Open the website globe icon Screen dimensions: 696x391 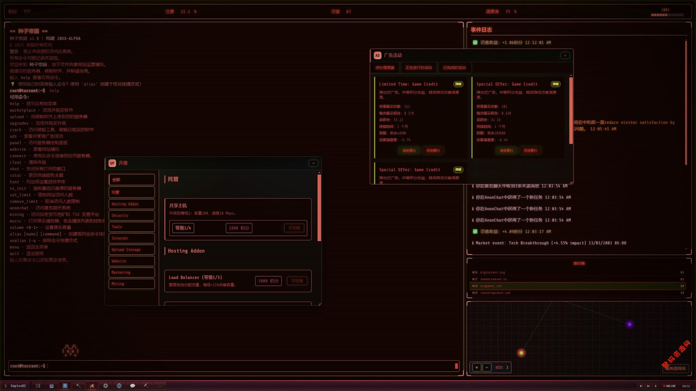tap(119, 386)
